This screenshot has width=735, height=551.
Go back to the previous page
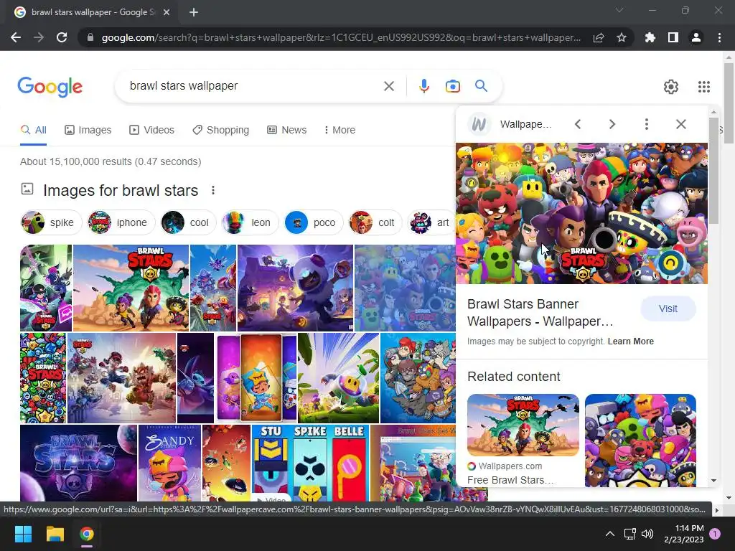tap(16, 37)
